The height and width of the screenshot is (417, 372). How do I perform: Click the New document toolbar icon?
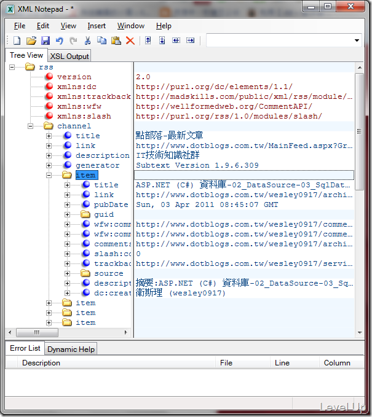pyautogui.click(x=17, y=41)
